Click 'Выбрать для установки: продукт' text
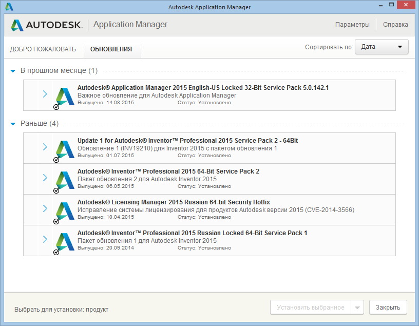 (x=61, y=310)
